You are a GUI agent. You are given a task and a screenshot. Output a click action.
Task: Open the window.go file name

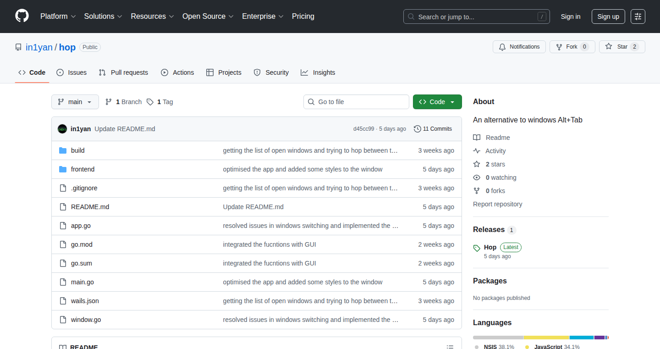coord(86,320)
